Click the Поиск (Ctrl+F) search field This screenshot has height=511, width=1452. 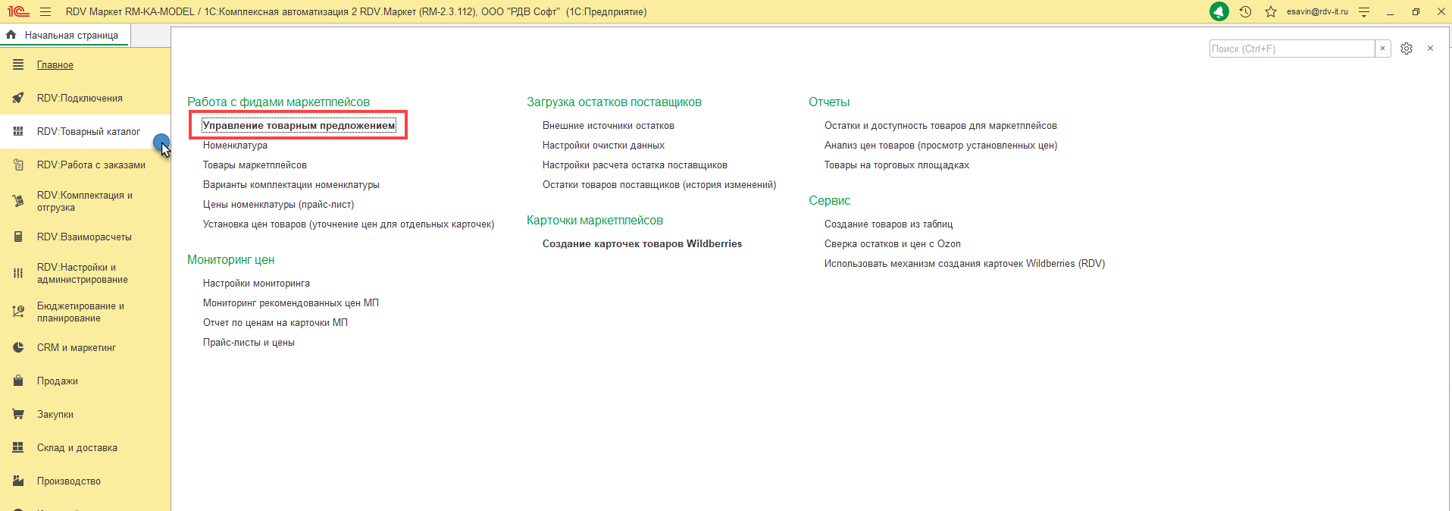1291,49
